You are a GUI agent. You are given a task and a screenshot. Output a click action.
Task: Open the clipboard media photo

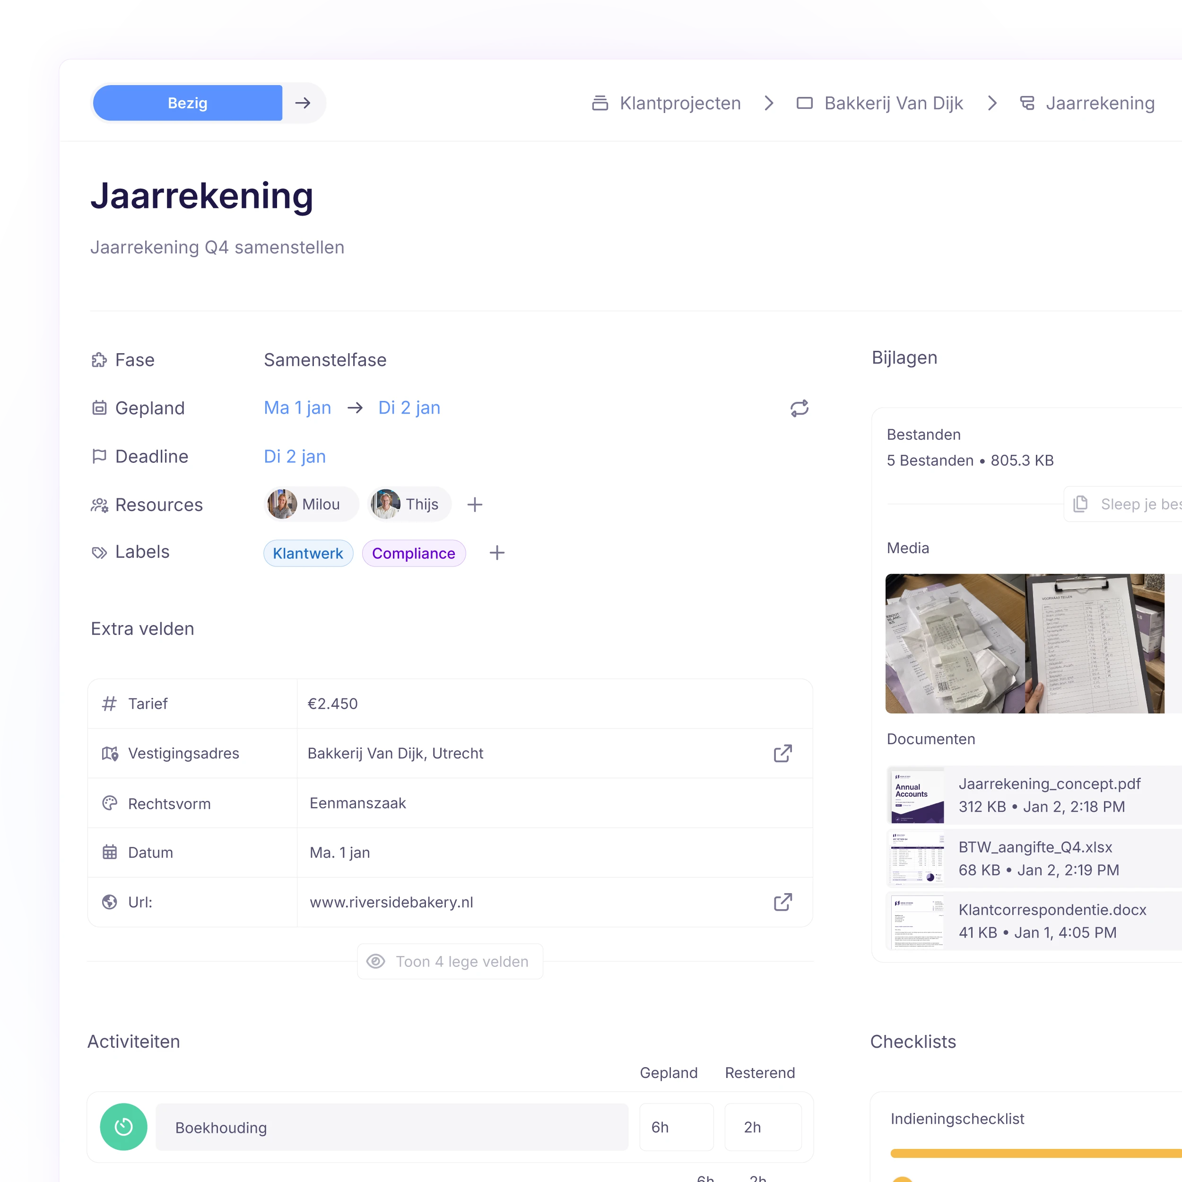(1095, 643)
